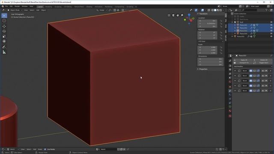This screenshot has width=274, height=154.
Task: Hide the Stuff collection in outliner
Action: click(x=271, y=22)
